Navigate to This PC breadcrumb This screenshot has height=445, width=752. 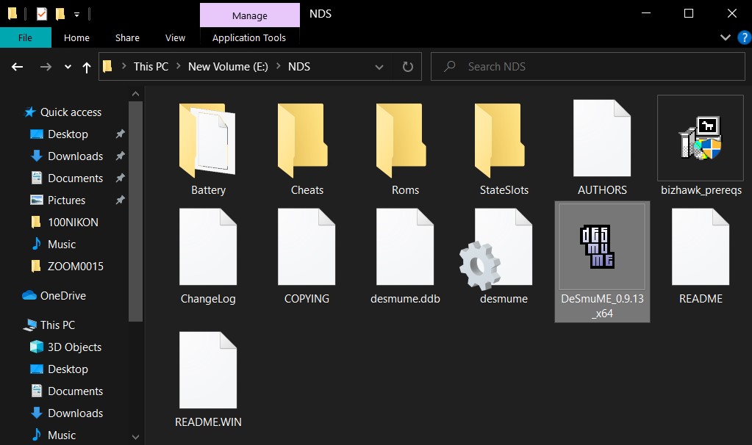pyautogui.click(x=151, y=67)
